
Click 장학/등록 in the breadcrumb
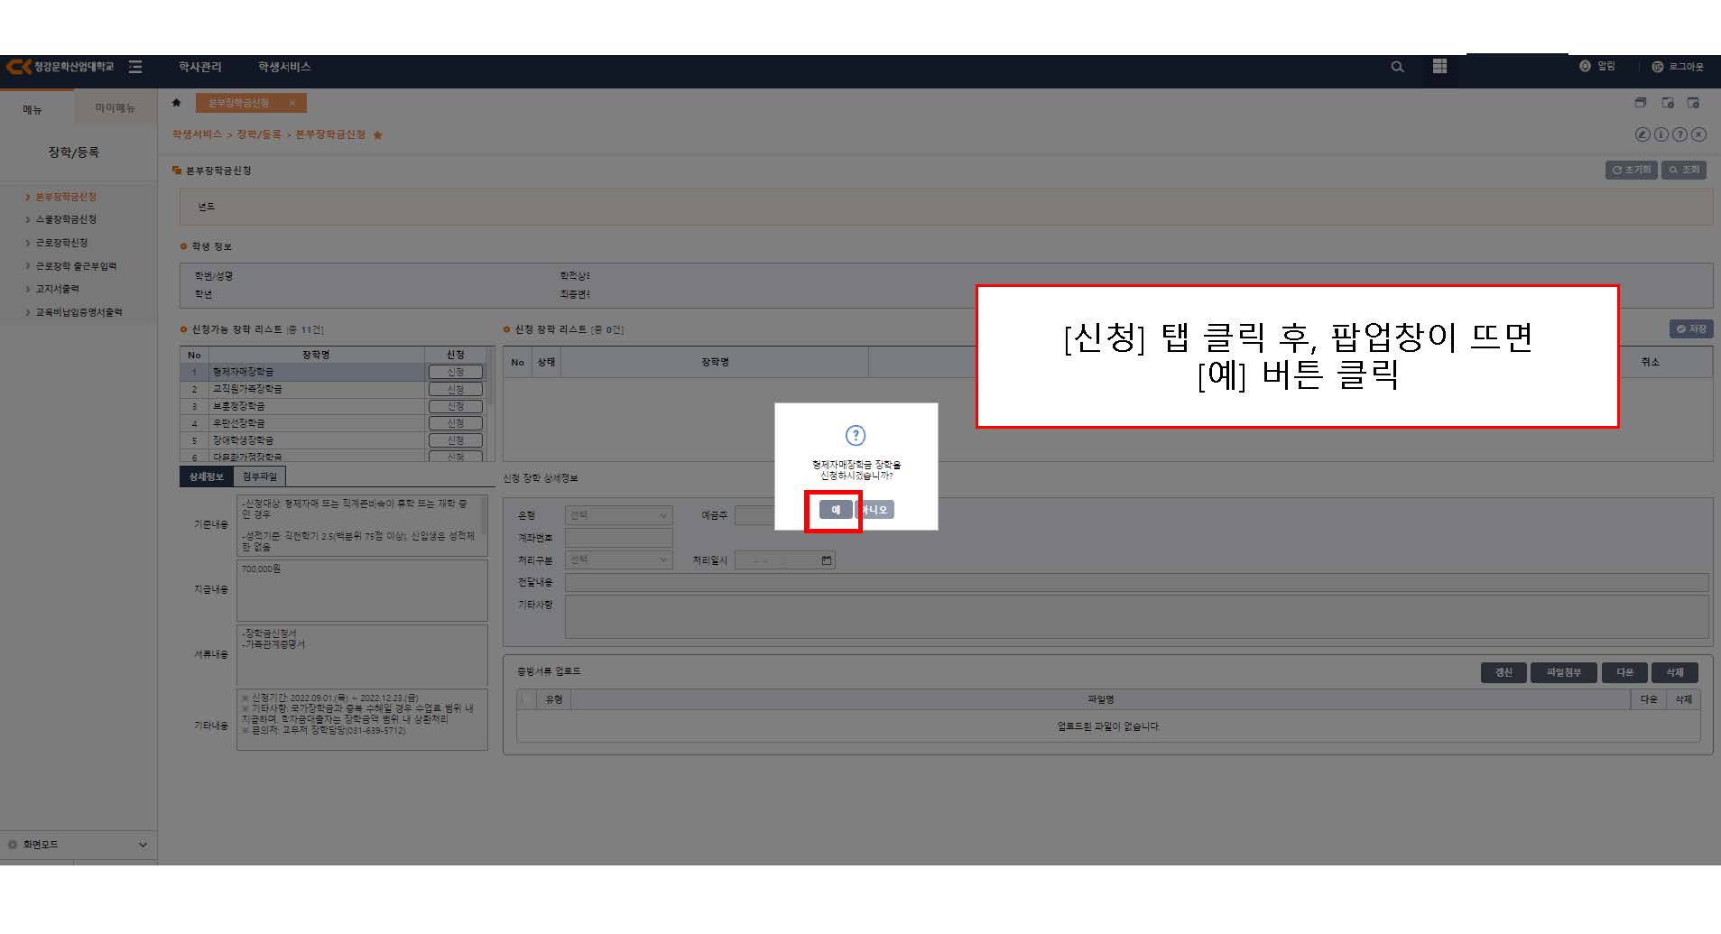(x=259, y=134)
